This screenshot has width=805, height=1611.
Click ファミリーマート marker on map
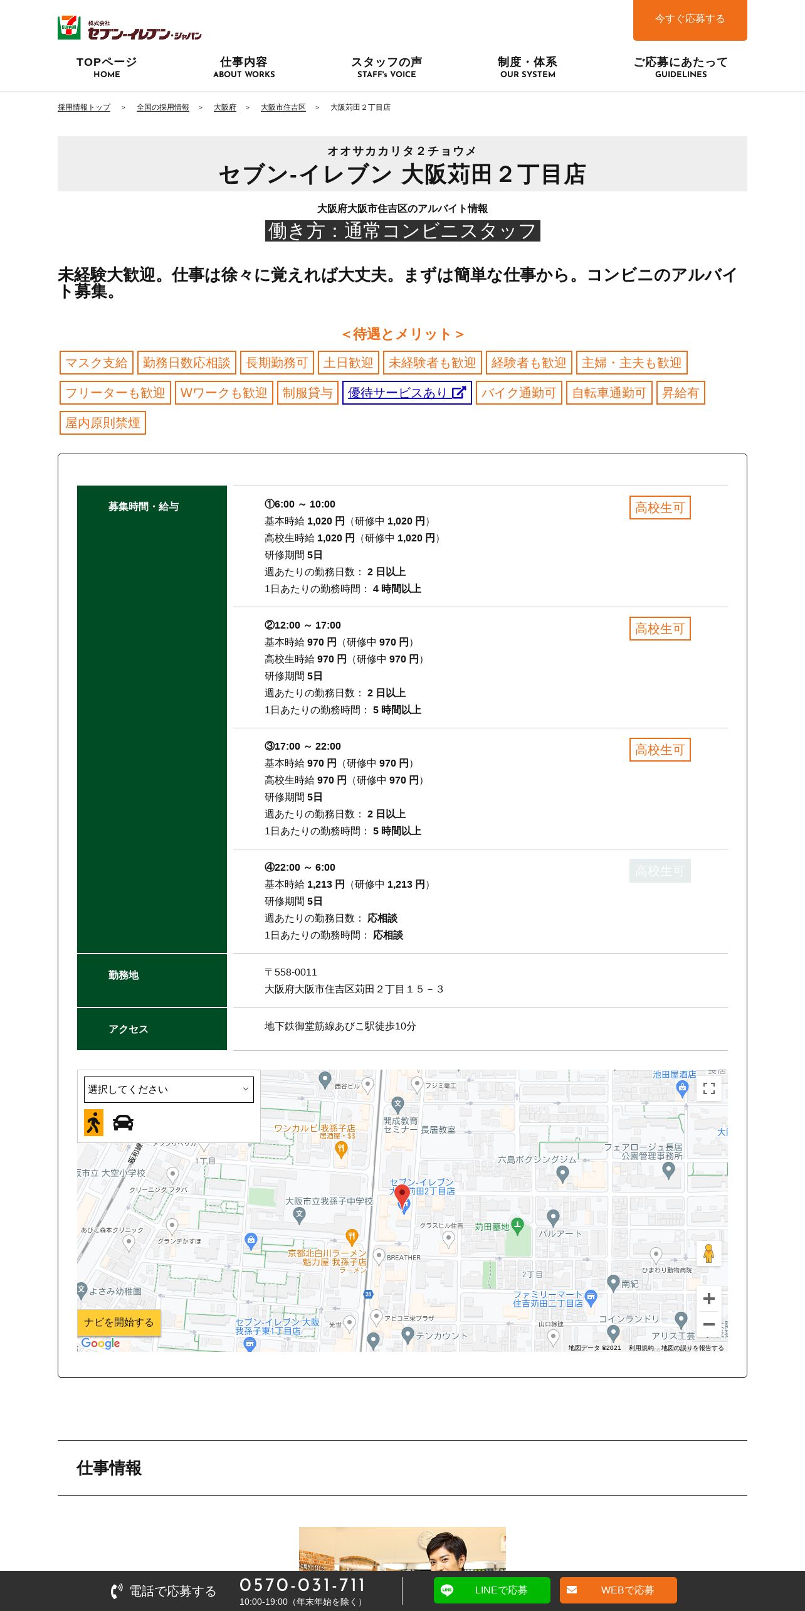pyautogui.click(x=591, y=1297)
